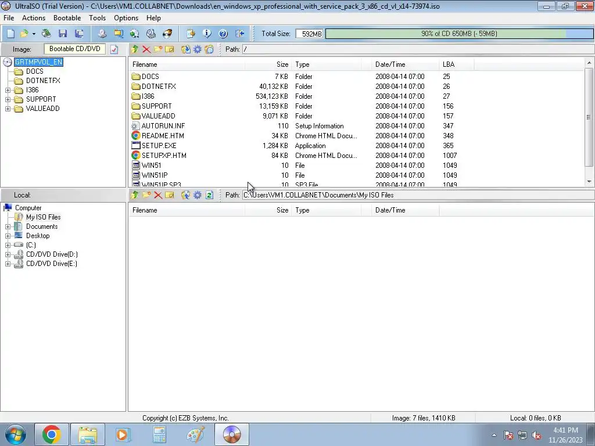
Task: Sort the Image list by Size column header
Action: (268, 64)
